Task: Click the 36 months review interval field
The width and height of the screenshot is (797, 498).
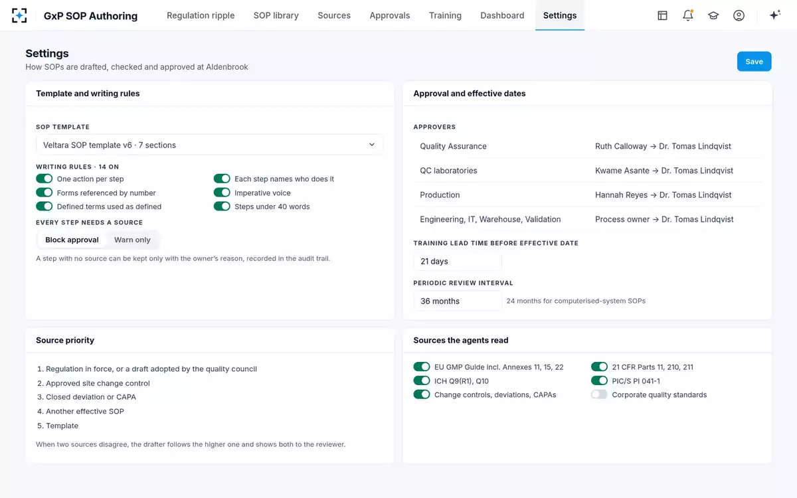Action: pos(458,301)
